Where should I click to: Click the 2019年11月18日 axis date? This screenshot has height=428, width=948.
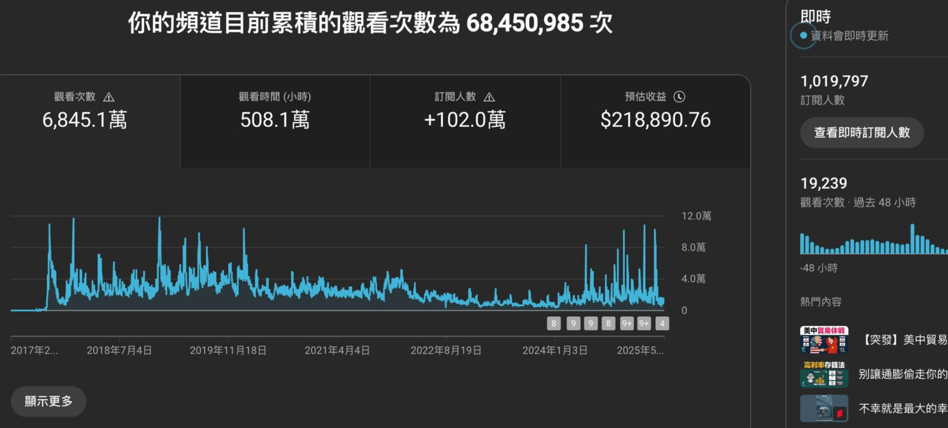(228, 350)
